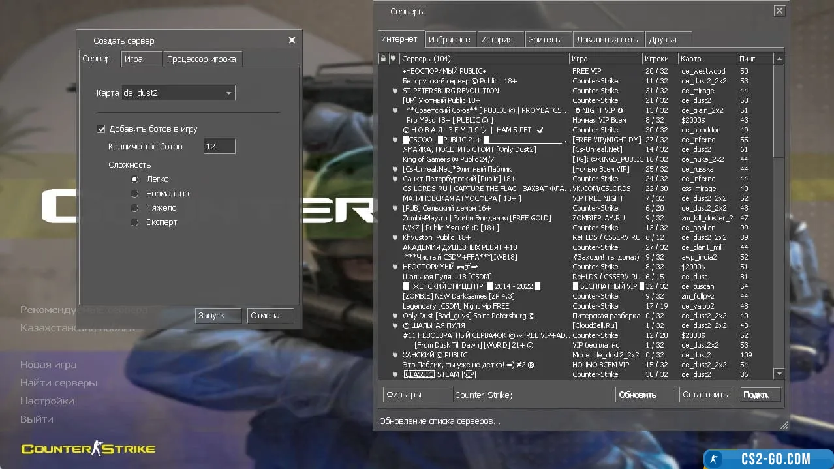The width and height of the screenshot is (834, 469).
Task: Select the Нормально difficulty radio button
Action: [134, 194]
